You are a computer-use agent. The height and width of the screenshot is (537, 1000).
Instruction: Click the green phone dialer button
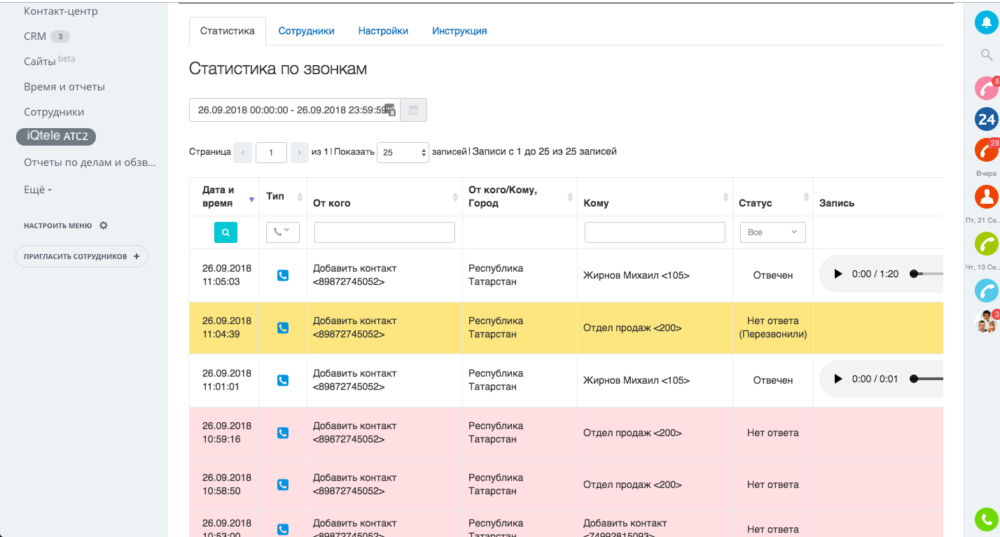point(986,519)
